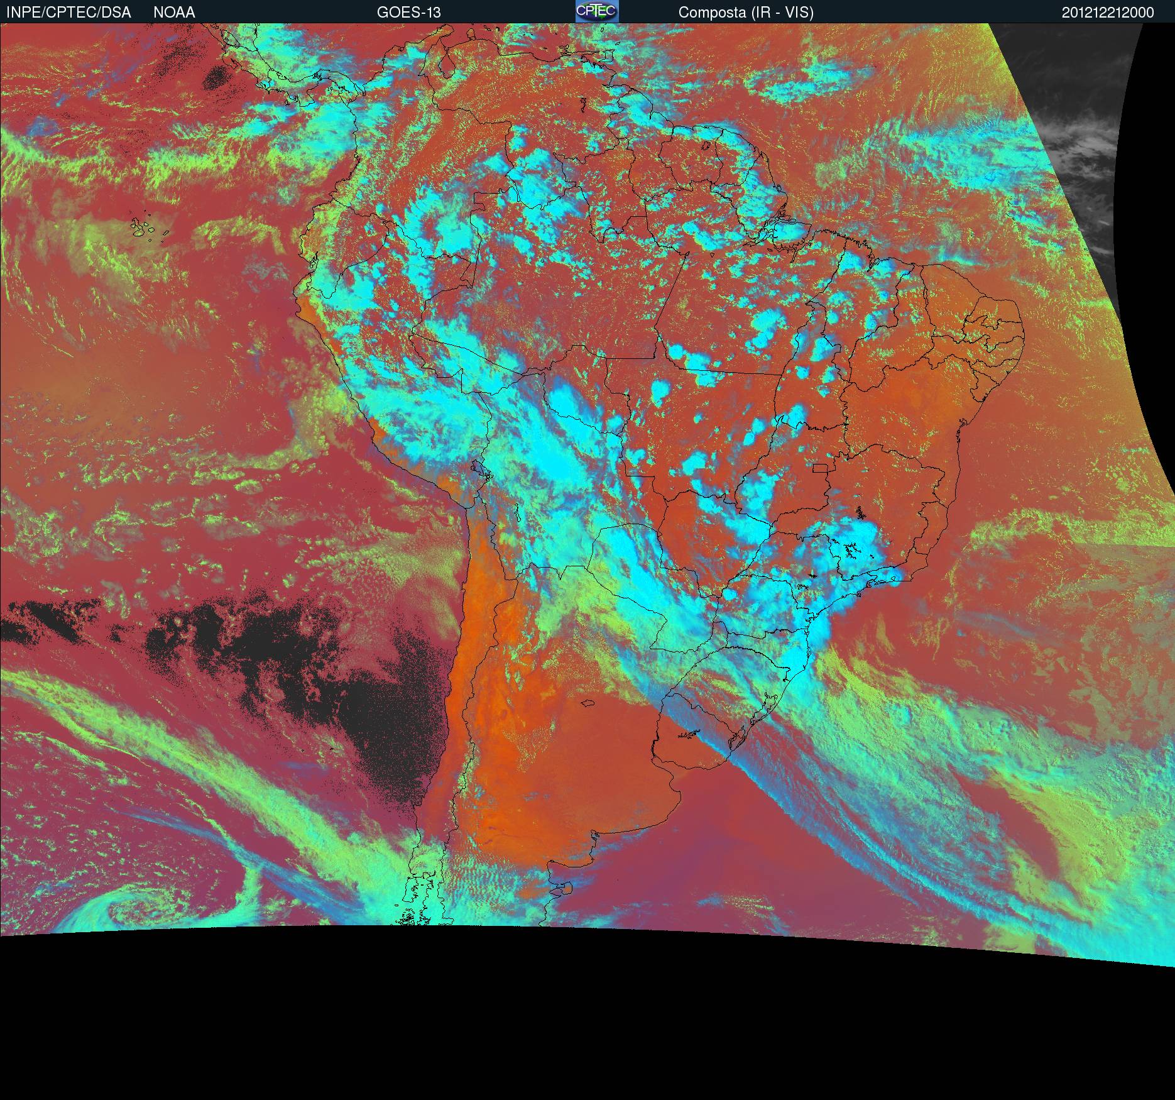This screenshot has height=1100, width=1175.
Task: Click the NOAA label in header
Action: [174, 13]
